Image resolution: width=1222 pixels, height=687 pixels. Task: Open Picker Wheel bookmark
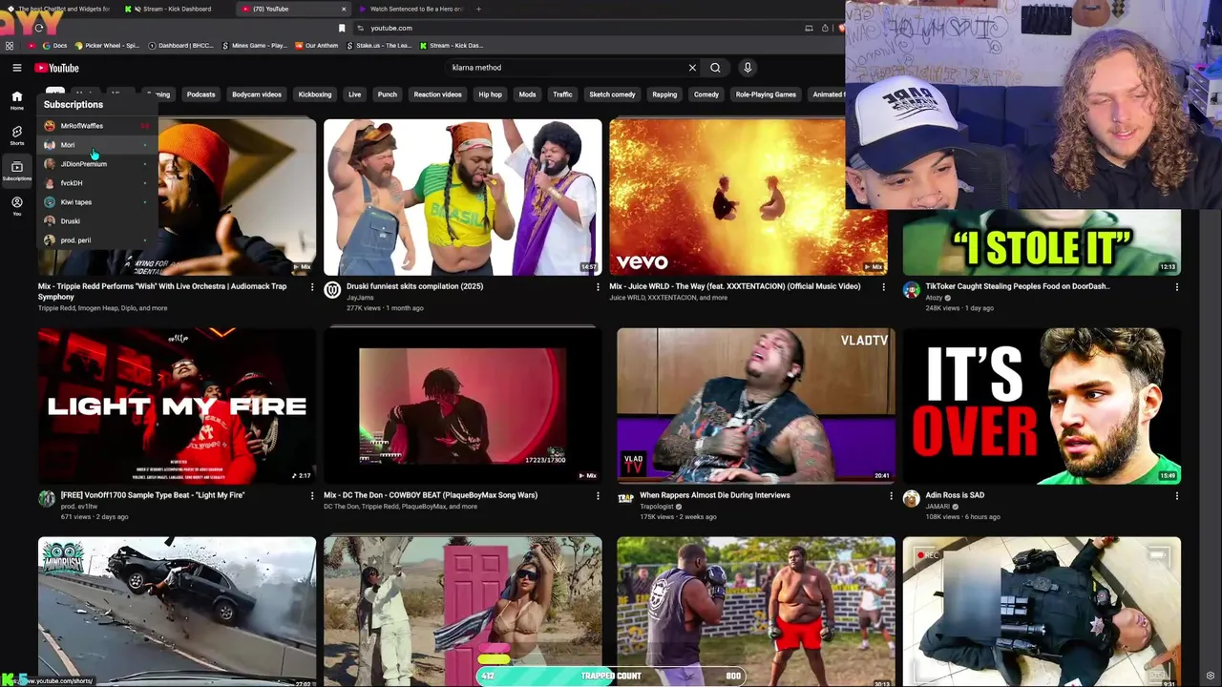point(107,45)
